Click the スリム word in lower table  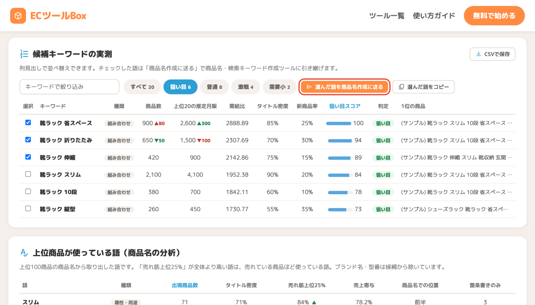point(31,302)
